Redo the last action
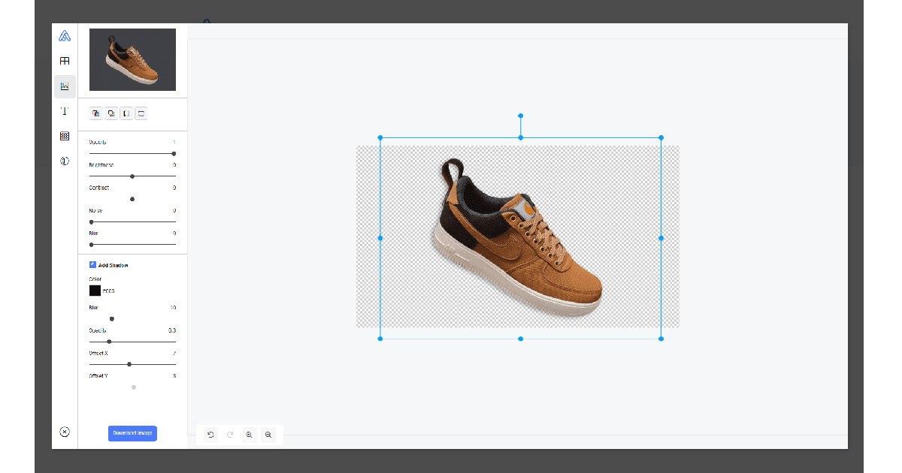902x473 pixels. point(230,435)
